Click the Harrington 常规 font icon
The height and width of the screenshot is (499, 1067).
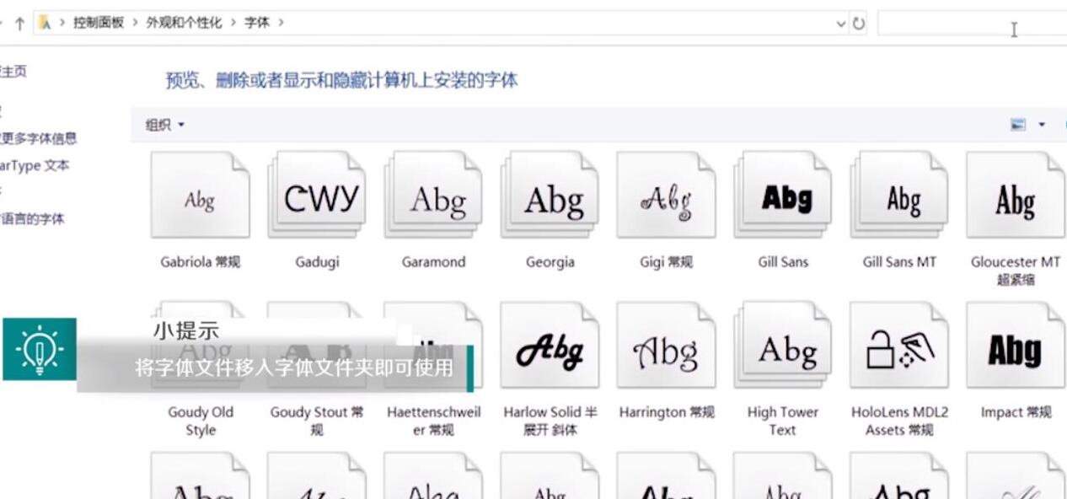click(x=666, y=346)
